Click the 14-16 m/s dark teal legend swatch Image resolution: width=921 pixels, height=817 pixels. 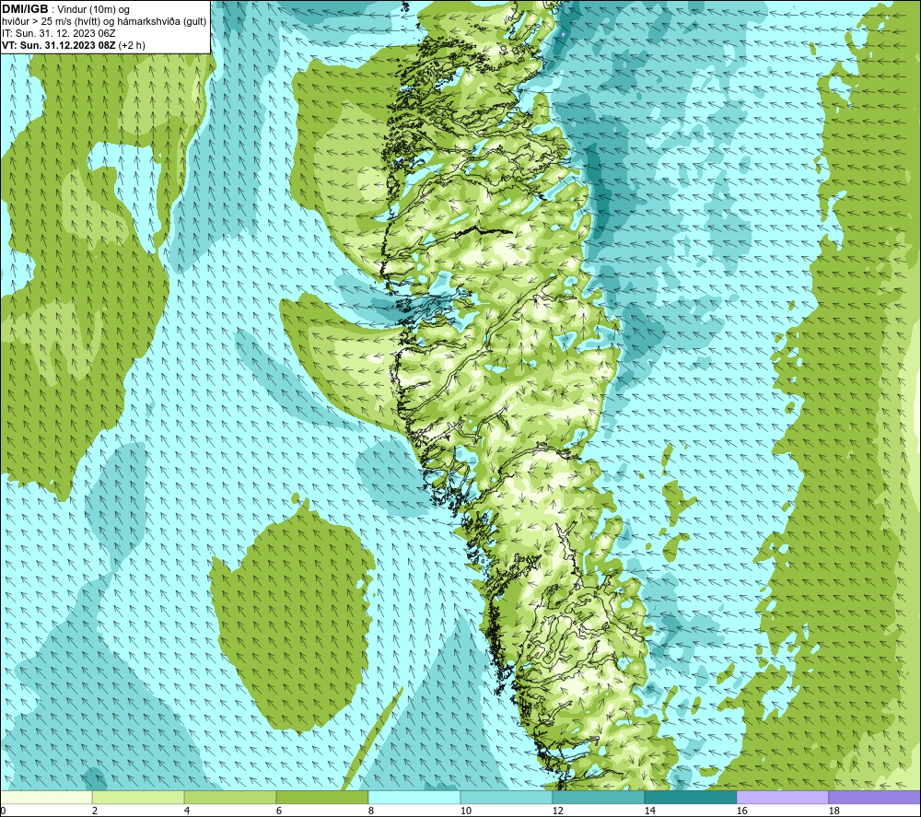pyautogui.click(x=690, y=797)
